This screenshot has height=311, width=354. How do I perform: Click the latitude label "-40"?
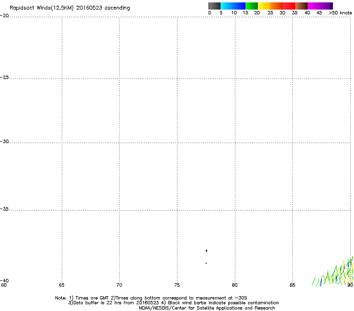click(x=4, y=280)
